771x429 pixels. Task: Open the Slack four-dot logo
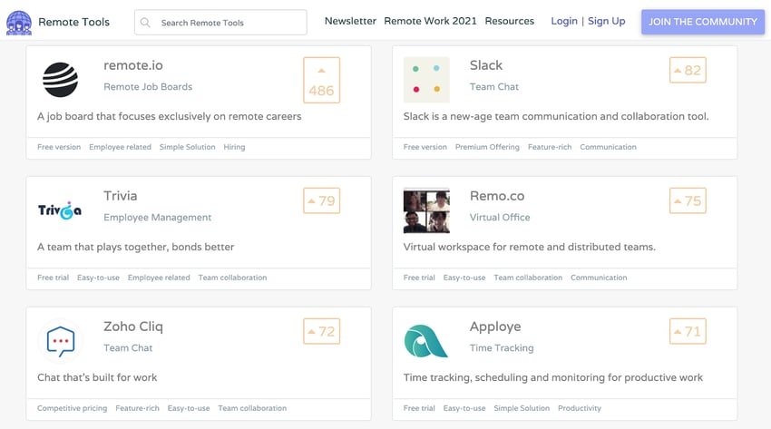click(x=426, y=80)
